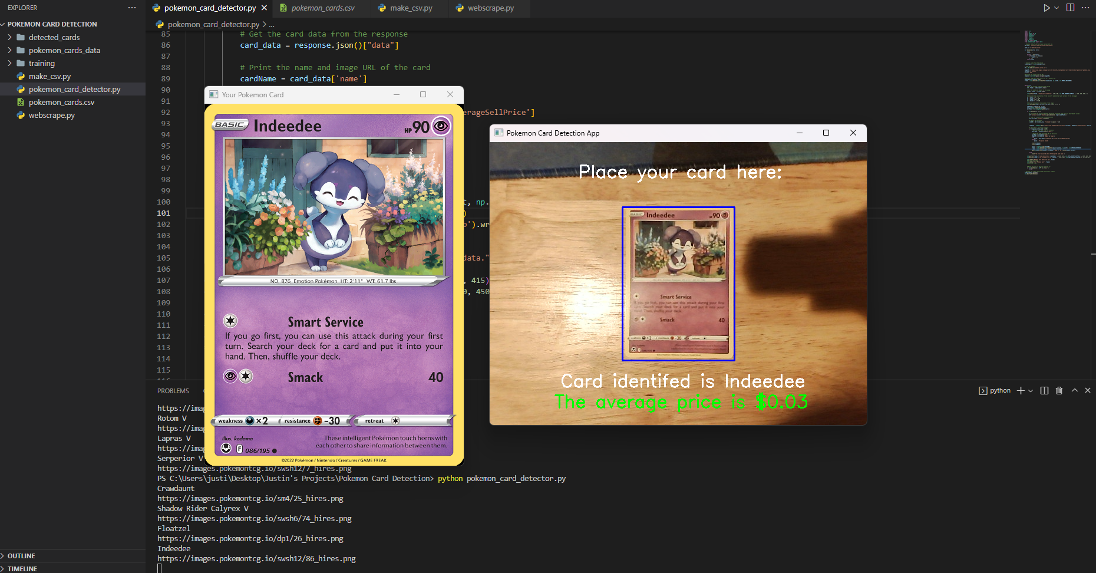The width and height of the screenshot is (1096, 573).
Task: Open the PROBLEMS tab in the panel
Action: tap(173, 390)
